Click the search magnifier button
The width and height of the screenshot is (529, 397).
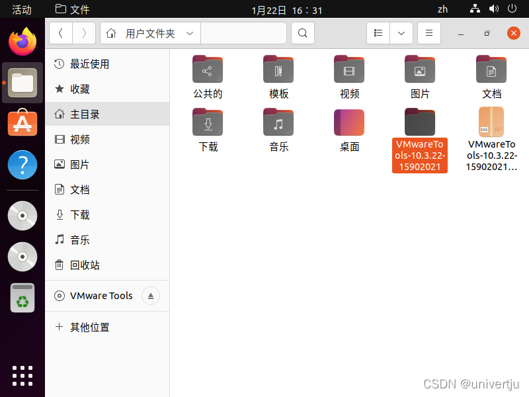point(303,33)
